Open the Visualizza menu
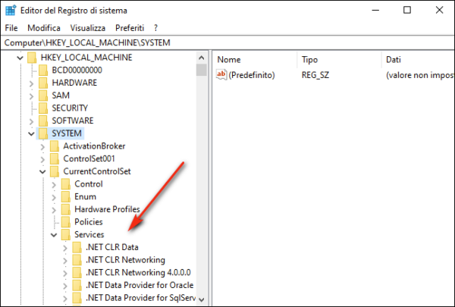 [88, 28]
